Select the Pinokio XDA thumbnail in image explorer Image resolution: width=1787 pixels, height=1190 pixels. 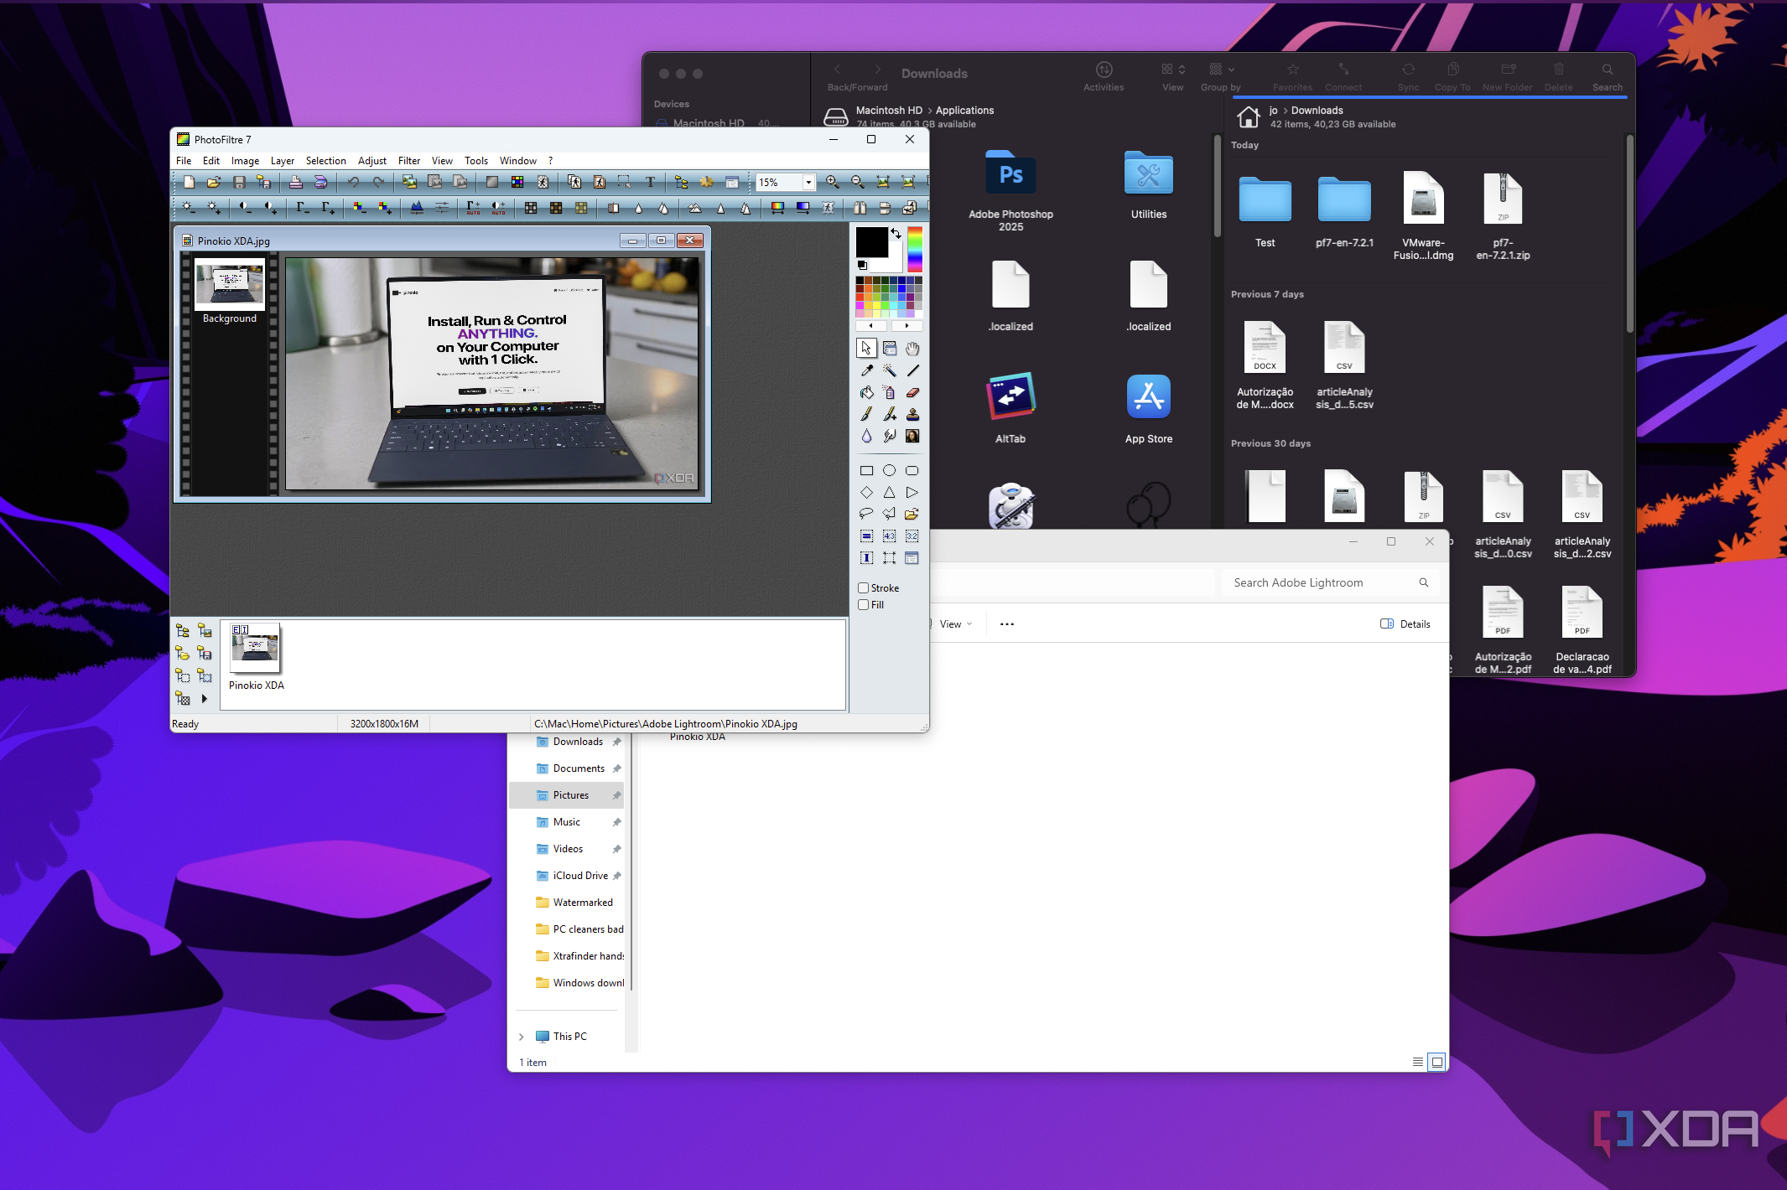[x=255, y=647]
